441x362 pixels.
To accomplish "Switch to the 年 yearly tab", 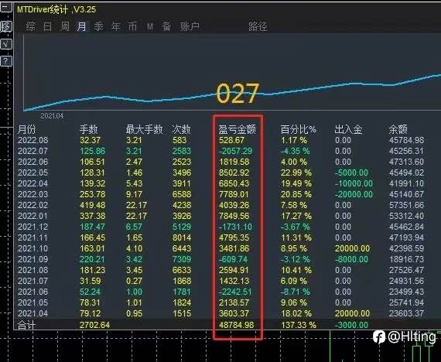I will [x=116, y=26].
